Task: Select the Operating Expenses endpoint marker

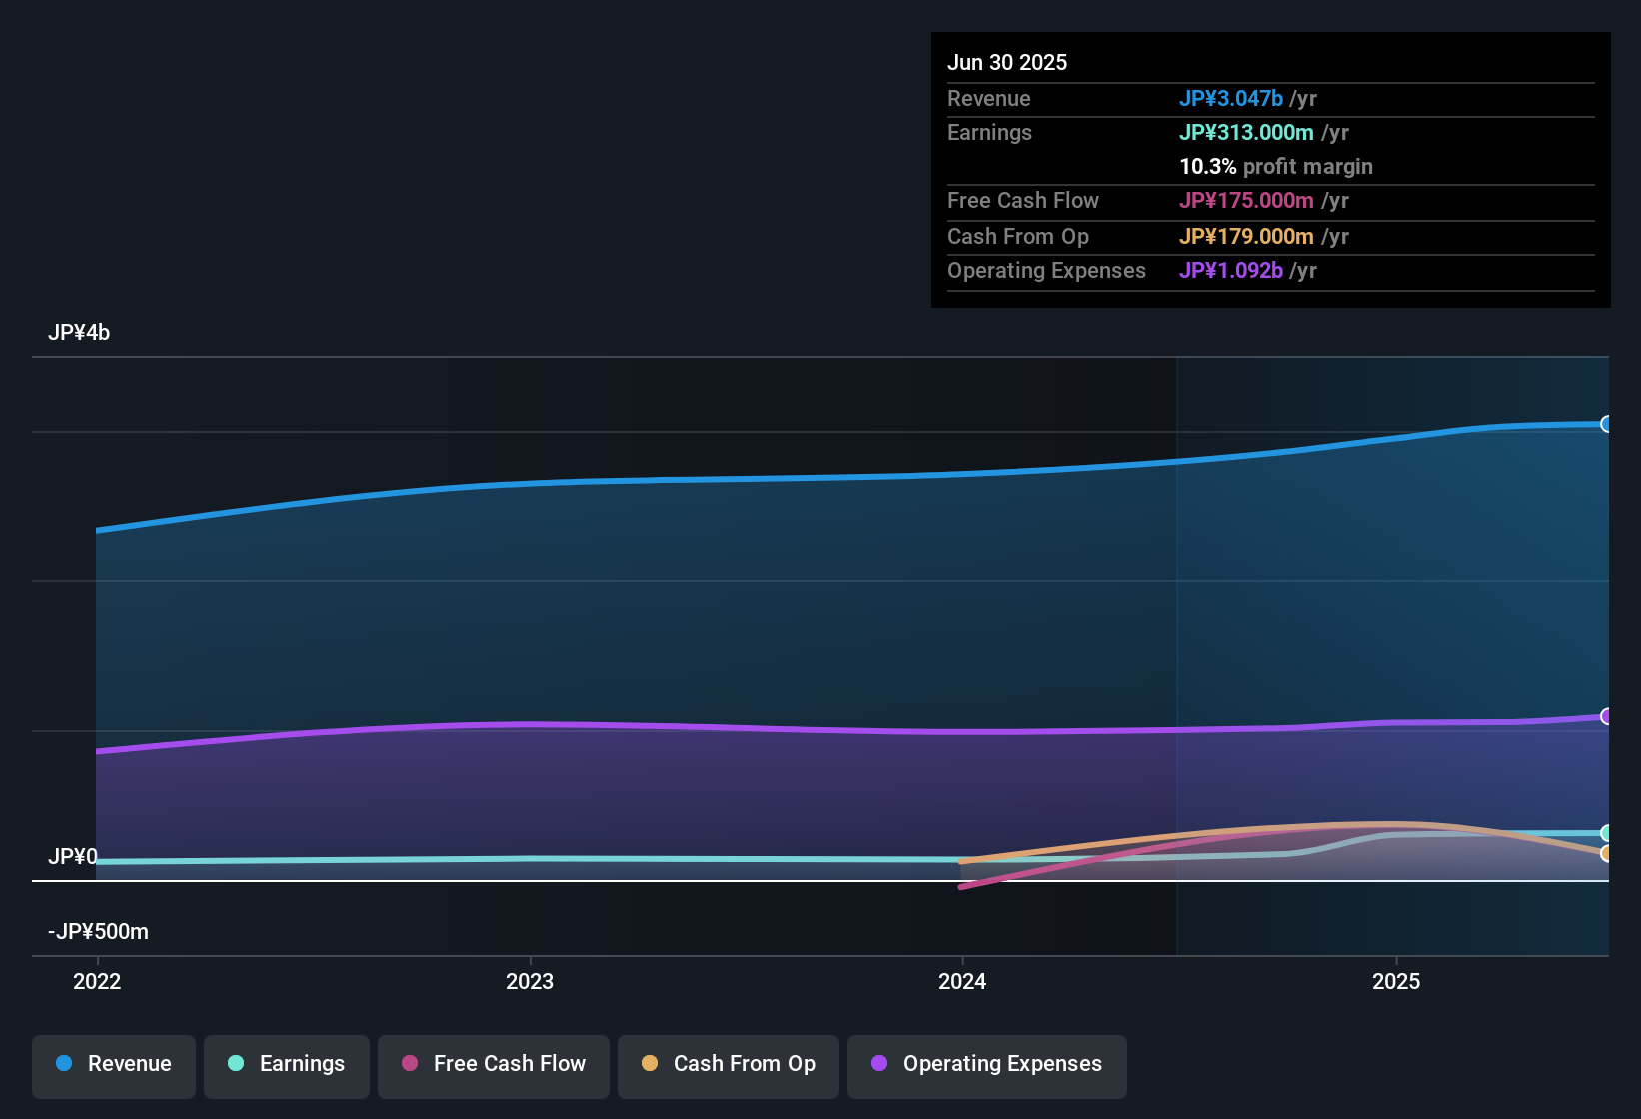Action: pos(1606,716)
